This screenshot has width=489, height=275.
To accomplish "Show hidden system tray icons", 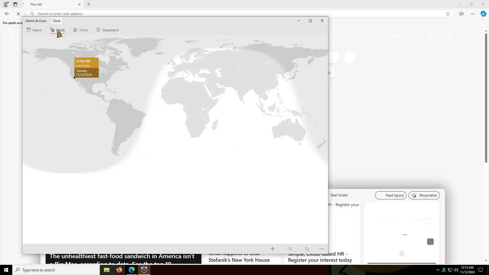I will [x=438, y=270].
